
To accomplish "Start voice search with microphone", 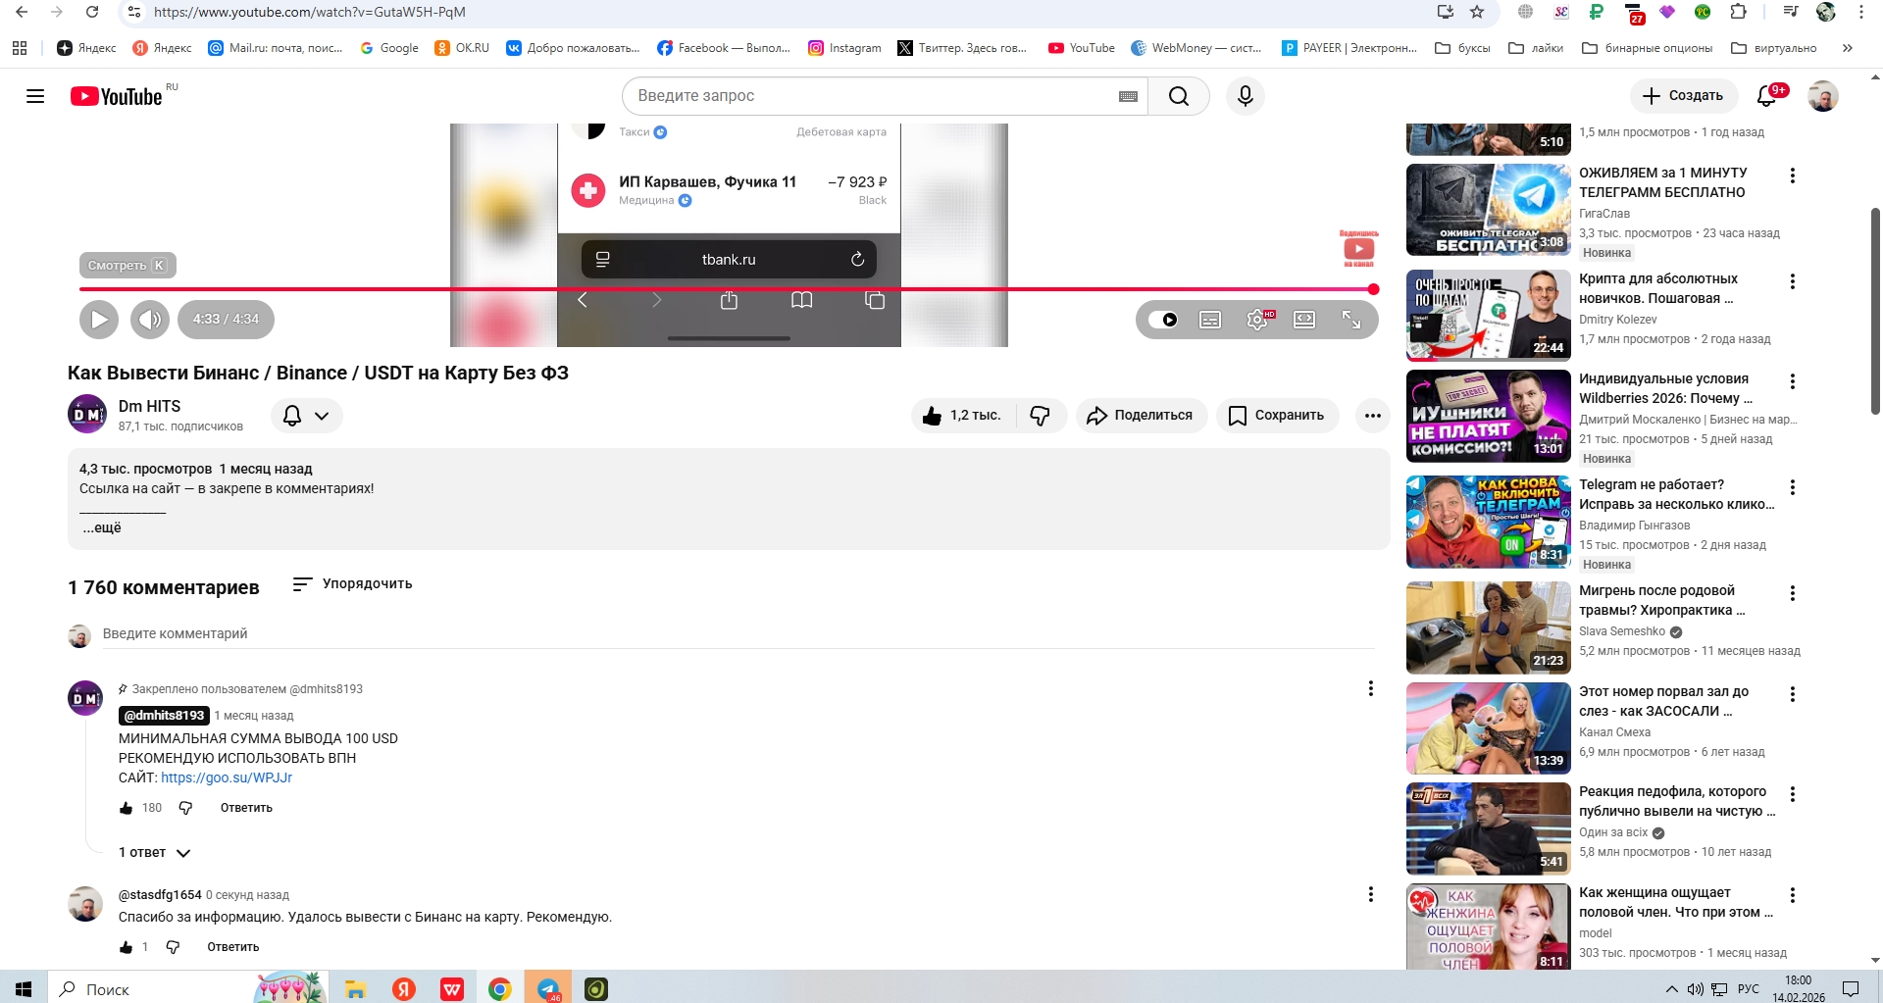I will 1246,96.
